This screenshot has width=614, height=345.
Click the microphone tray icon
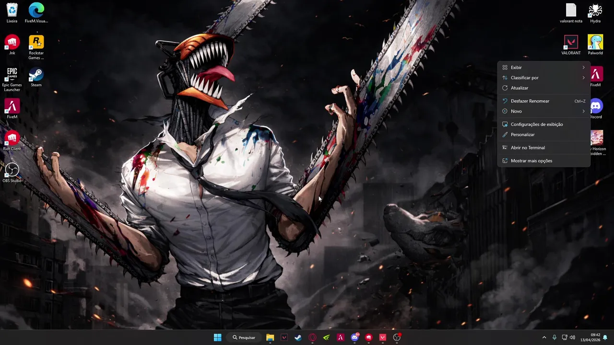click(x=555, y=337)
